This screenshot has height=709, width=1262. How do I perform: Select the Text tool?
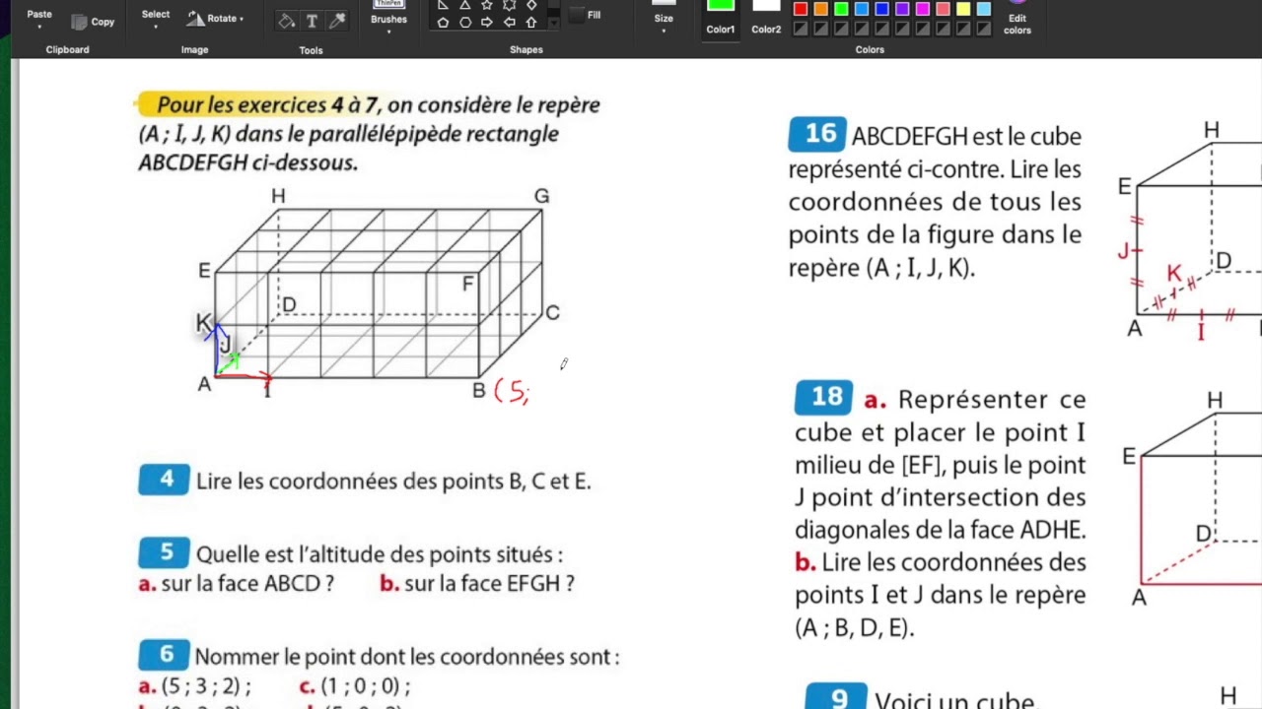(x=312, y=21)
